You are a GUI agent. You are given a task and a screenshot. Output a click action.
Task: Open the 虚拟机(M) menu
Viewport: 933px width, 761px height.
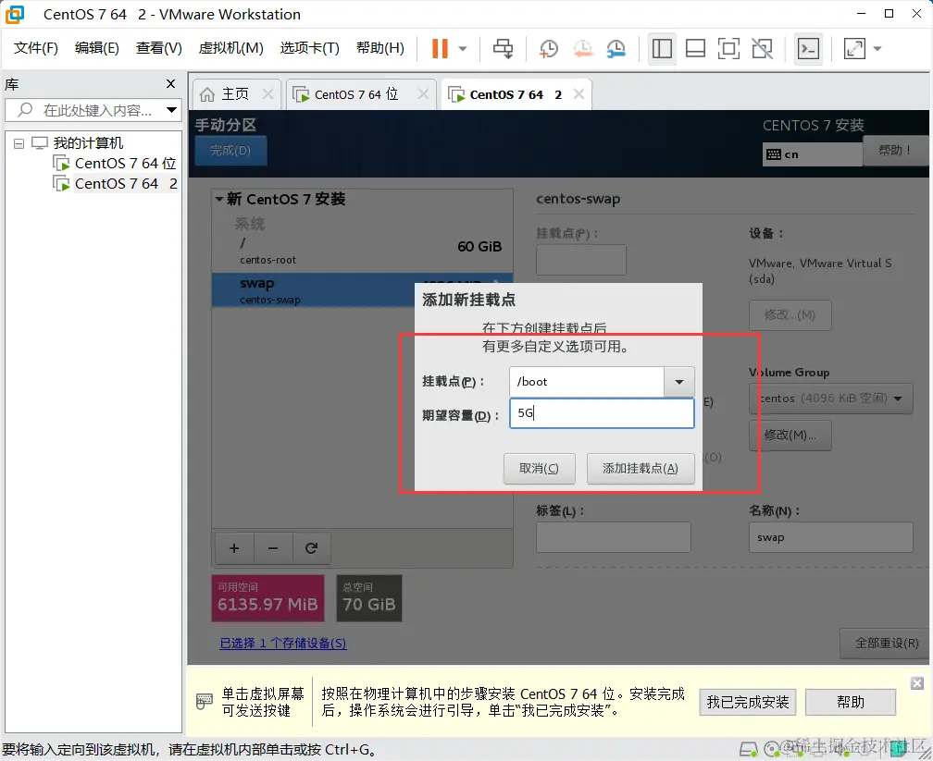coord(230,48)
